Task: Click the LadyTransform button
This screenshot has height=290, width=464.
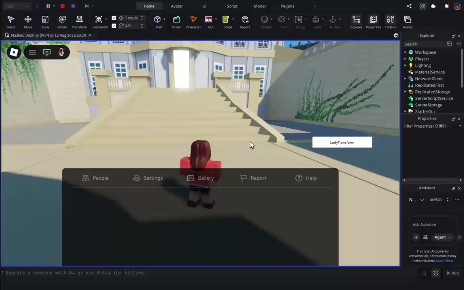Action: coord(342,142)
